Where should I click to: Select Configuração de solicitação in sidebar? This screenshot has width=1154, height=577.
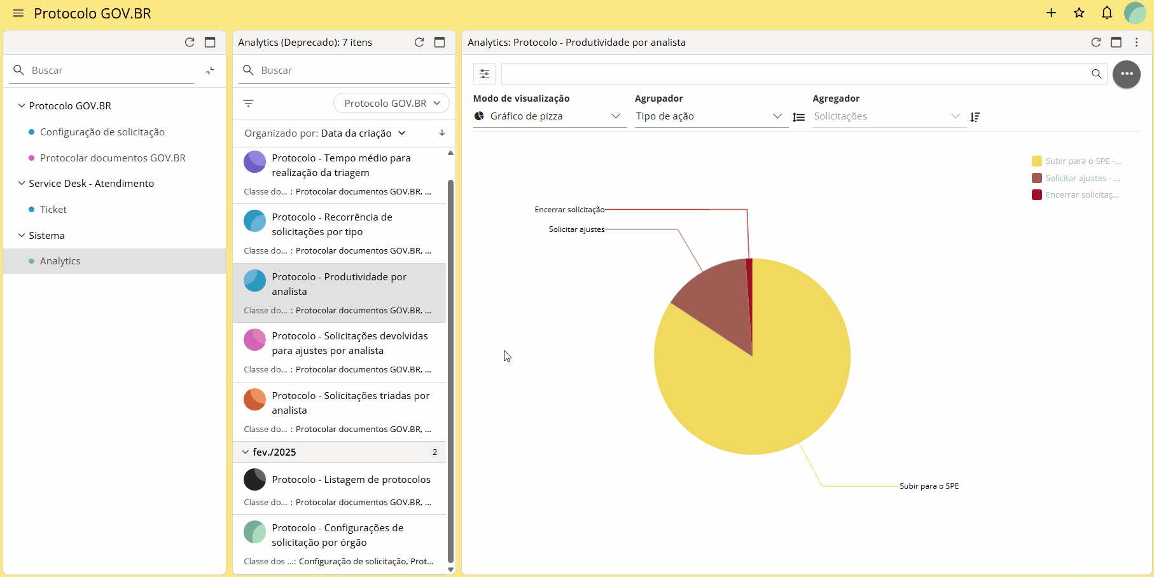tap(102, 132)
